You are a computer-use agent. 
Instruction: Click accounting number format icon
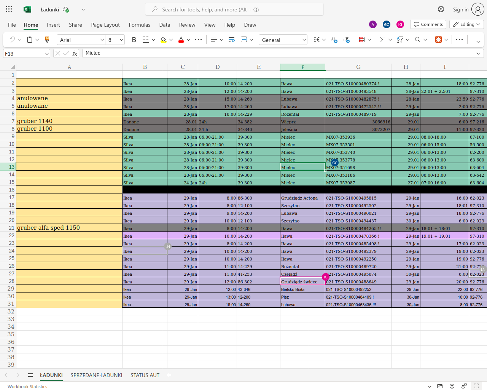pos(316,40)
